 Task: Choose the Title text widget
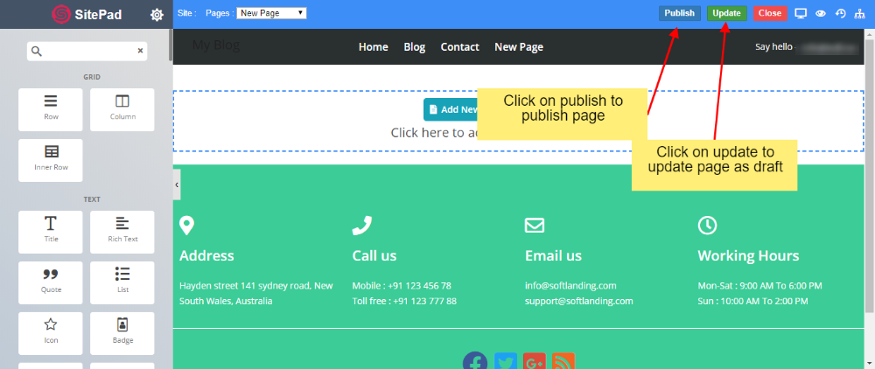point(51,231)
